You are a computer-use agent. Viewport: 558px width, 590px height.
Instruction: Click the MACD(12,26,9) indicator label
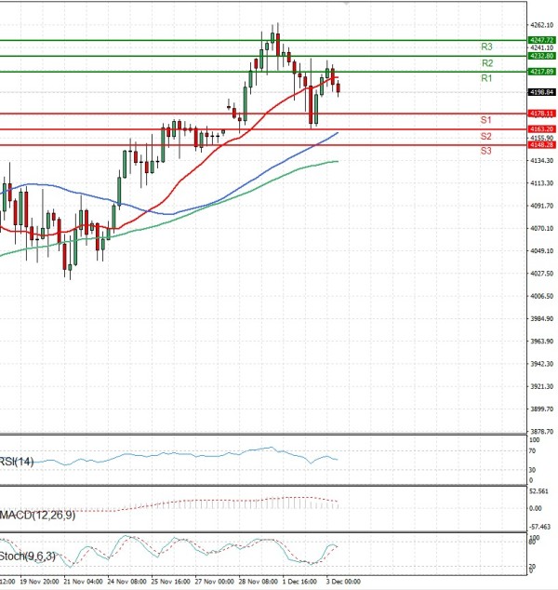coord(36,514)
